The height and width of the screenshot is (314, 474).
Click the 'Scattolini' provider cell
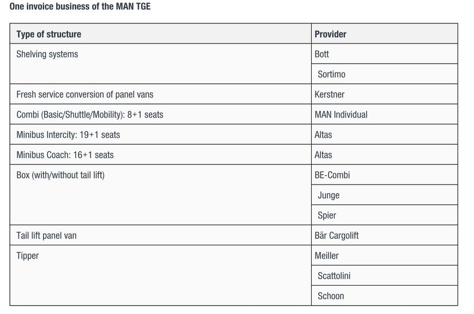tap(385, 276)
